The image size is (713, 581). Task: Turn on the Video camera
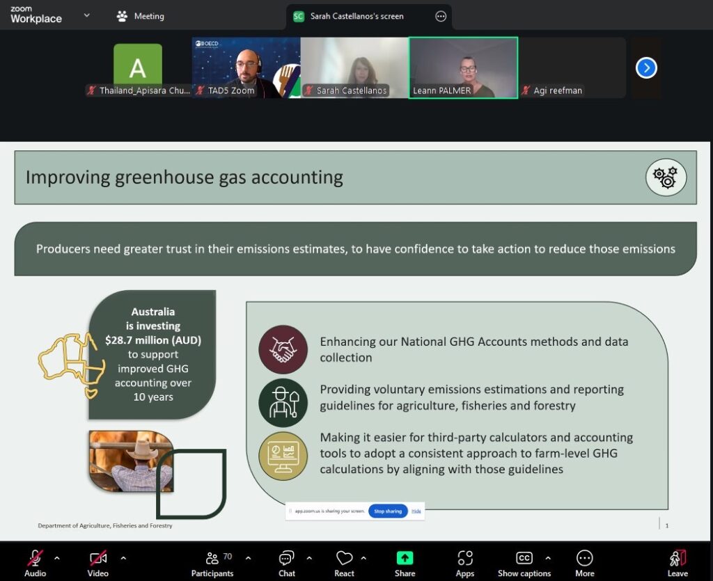coord(97,559)
